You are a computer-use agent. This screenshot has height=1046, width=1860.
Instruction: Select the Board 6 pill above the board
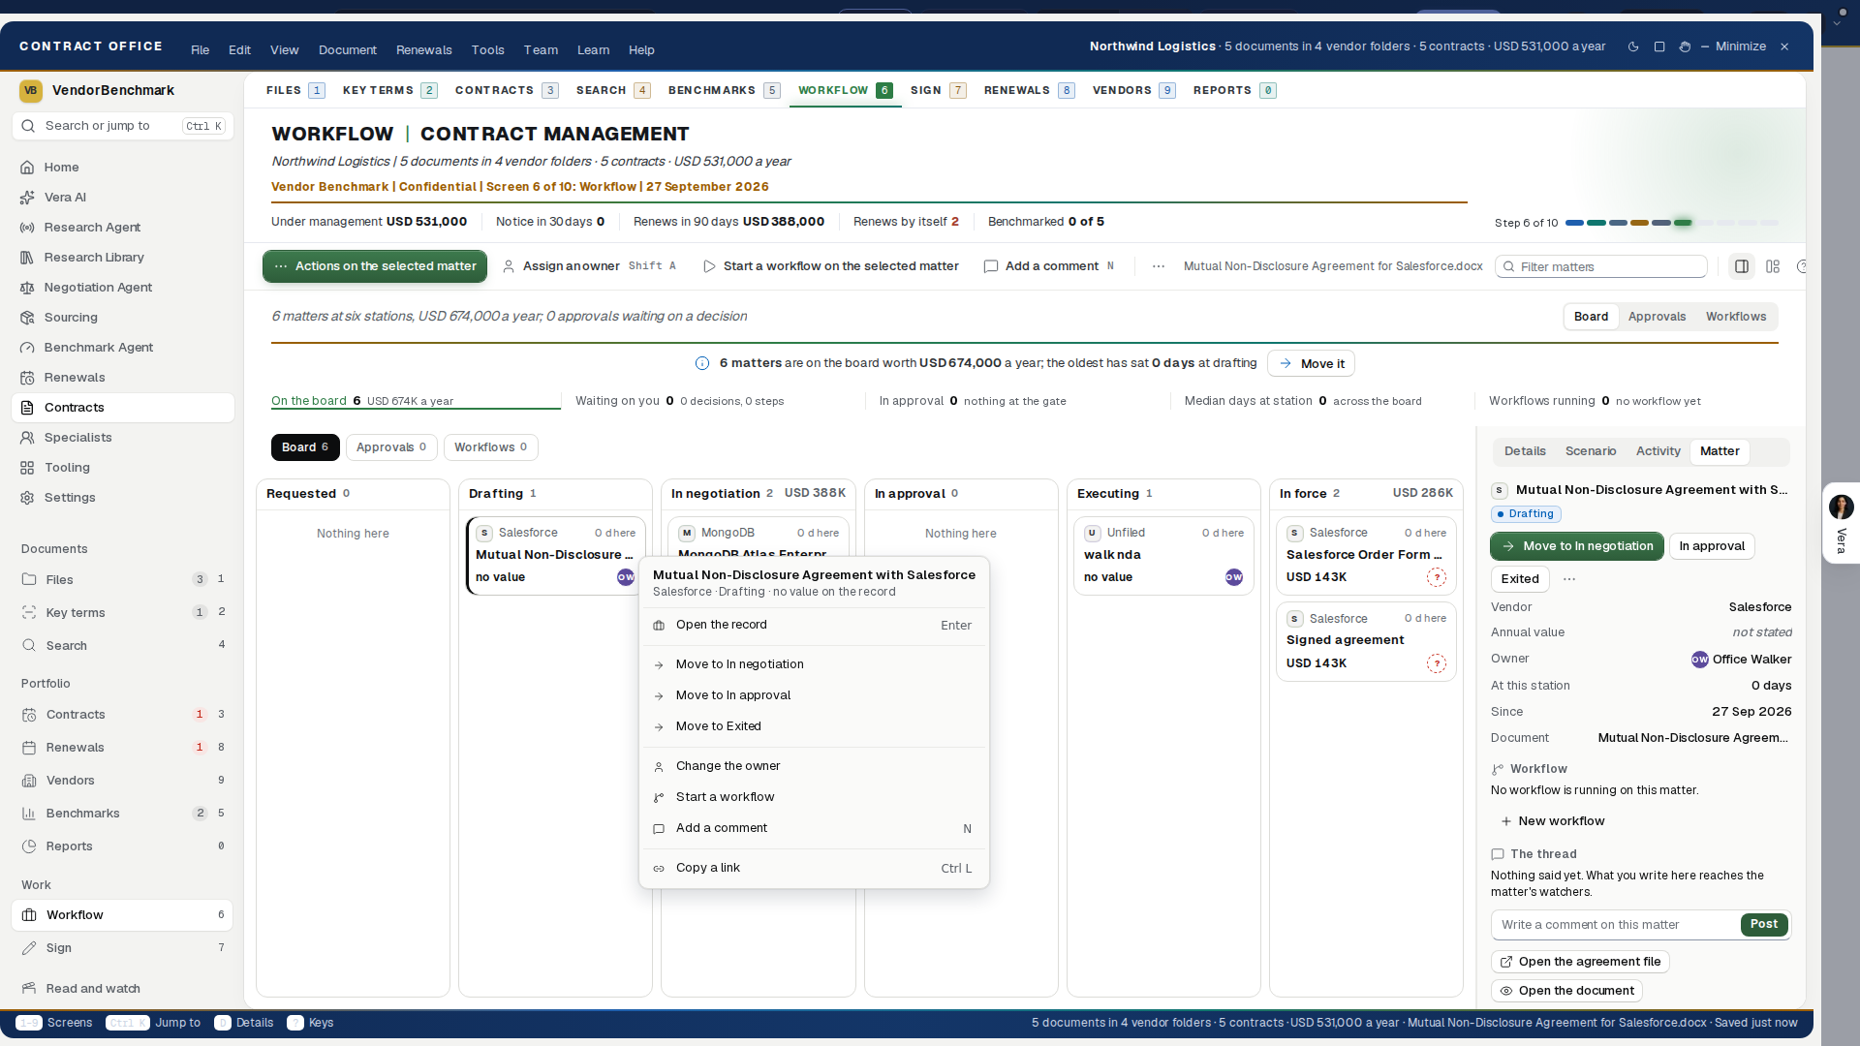(x=305, y=447)
